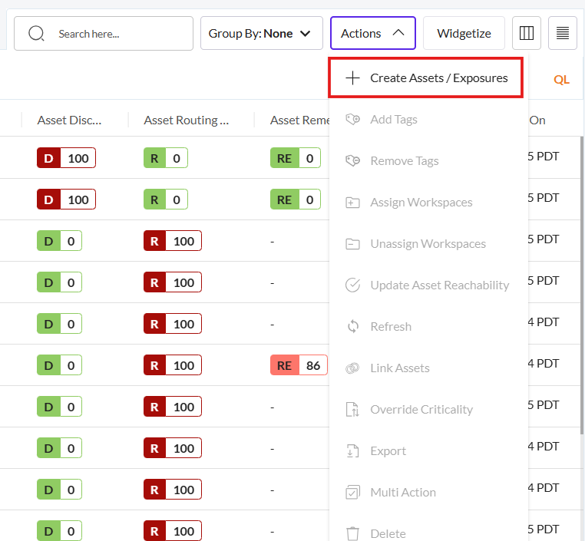Click the Actions up chevron
The width and height of the screenshot is (585, 541).
tap(398, 33)
